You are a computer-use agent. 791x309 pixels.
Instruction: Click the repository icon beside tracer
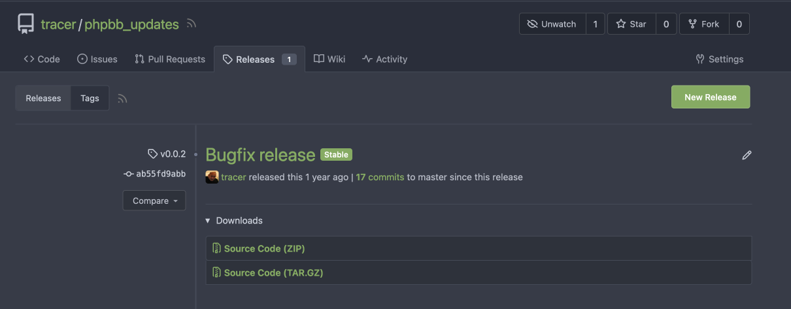point(25,24)
